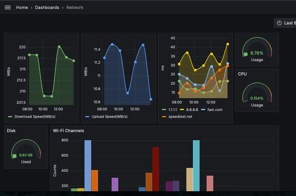Image resolution: width=296 pixels, height=196 pixels.
Task: Toggle the Download Speed(MB/s) legend entry
Action: 35,117
